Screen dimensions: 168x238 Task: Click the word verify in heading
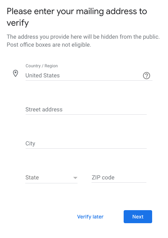18,23
